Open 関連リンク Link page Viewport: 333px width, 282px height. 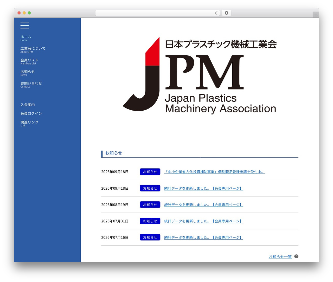click(29, 123)
